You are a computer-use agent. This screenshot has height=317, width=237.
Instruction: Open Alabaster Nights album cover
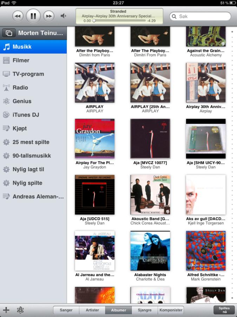point(150,251)
